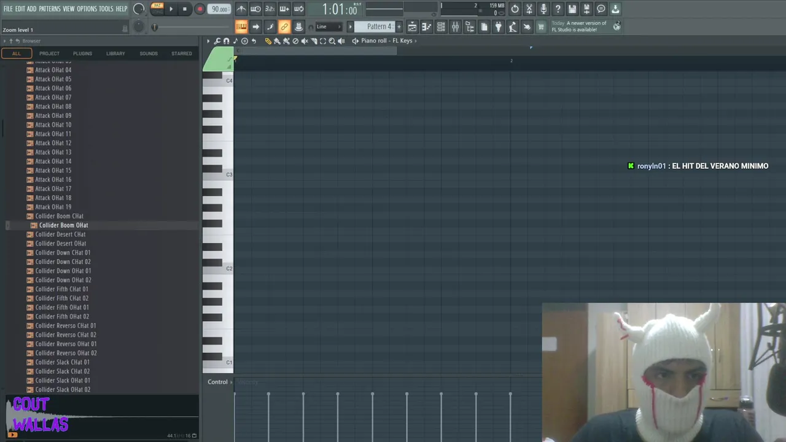Select the Delete tool in piano roll

click(x=295, y=41)
